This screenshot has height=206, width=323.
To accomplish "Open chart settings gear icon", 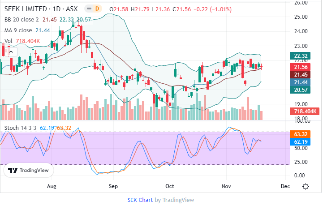I will pos(306,186).
